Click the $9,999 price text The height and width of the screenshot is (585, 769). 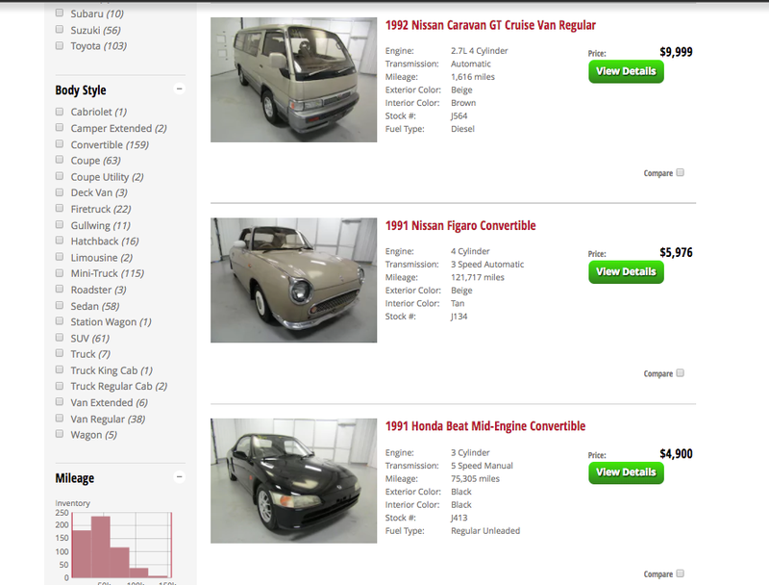pyautogui.click(x=676, y=52)
